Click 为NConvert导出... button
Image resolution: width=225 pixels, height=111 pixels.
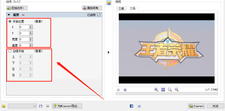point(67,106)
